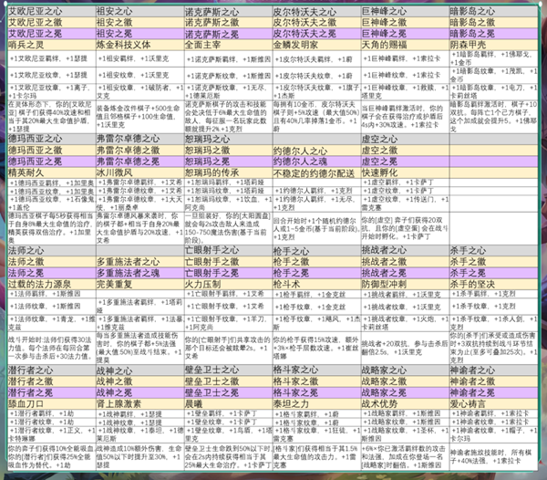Select the '战术优势' cell
Viewport: 547px width, 480px height.
405,404
